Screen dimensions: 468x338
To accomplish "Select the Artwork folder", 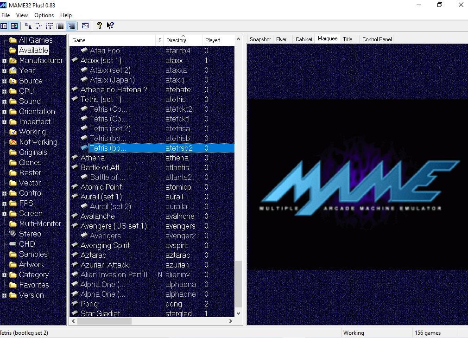I will click(x=32, y=264).
